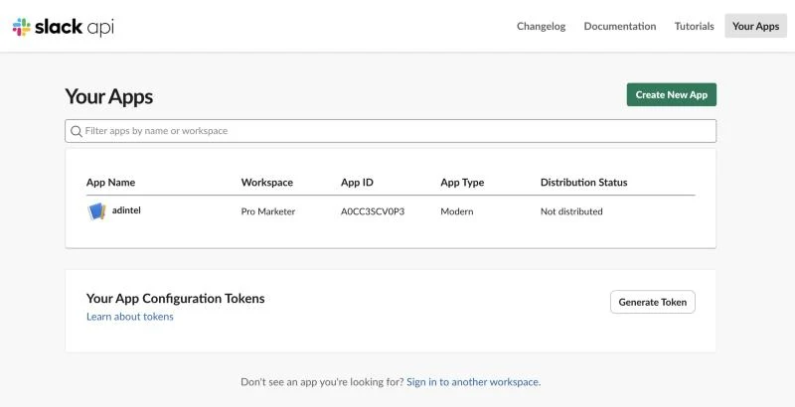Open the Learn about tokens link
Image resolution: width=795 pixels, height=407 pixels.
pos(130,317)
